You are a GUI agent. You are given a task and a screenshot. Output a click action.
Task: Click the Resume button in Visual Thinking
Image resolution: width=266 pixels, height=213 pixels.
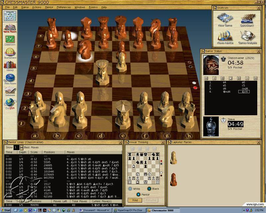coord(151,200)
